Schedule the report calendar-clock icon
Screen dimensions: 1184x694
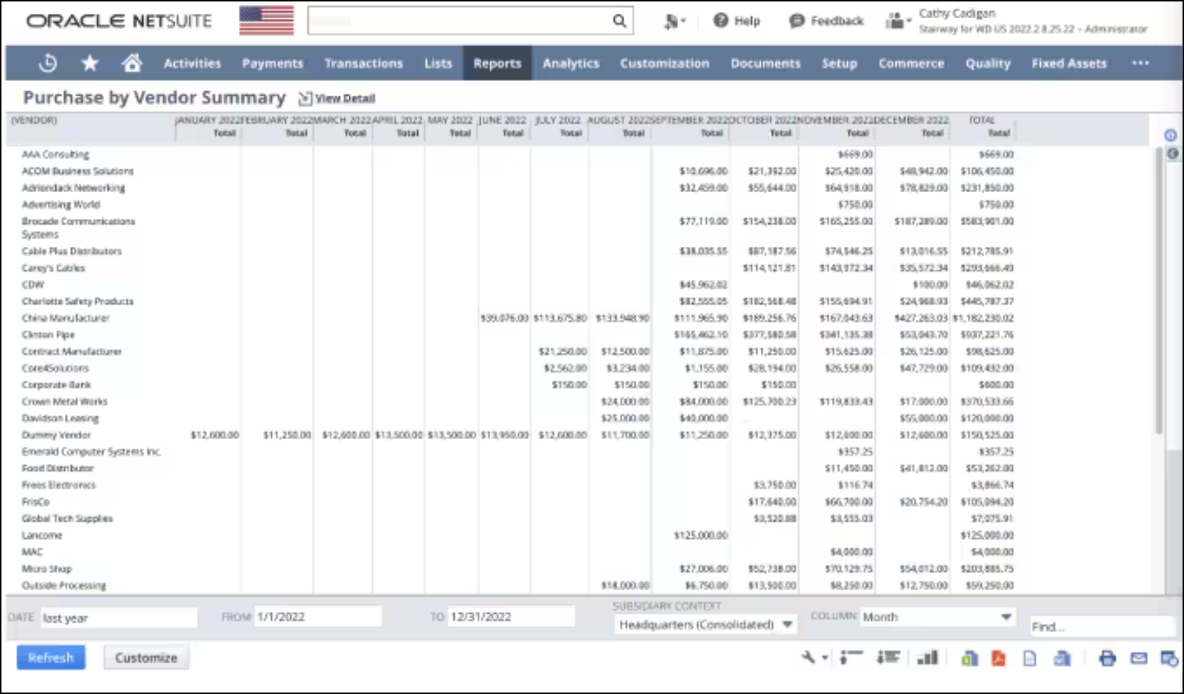[1169, 658]
